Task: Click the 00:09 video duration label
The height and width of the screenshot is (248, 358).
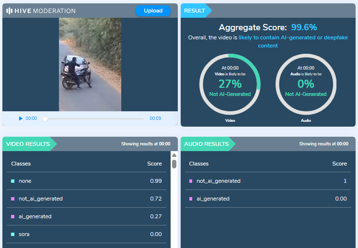Action: click(x=155, y=118)
